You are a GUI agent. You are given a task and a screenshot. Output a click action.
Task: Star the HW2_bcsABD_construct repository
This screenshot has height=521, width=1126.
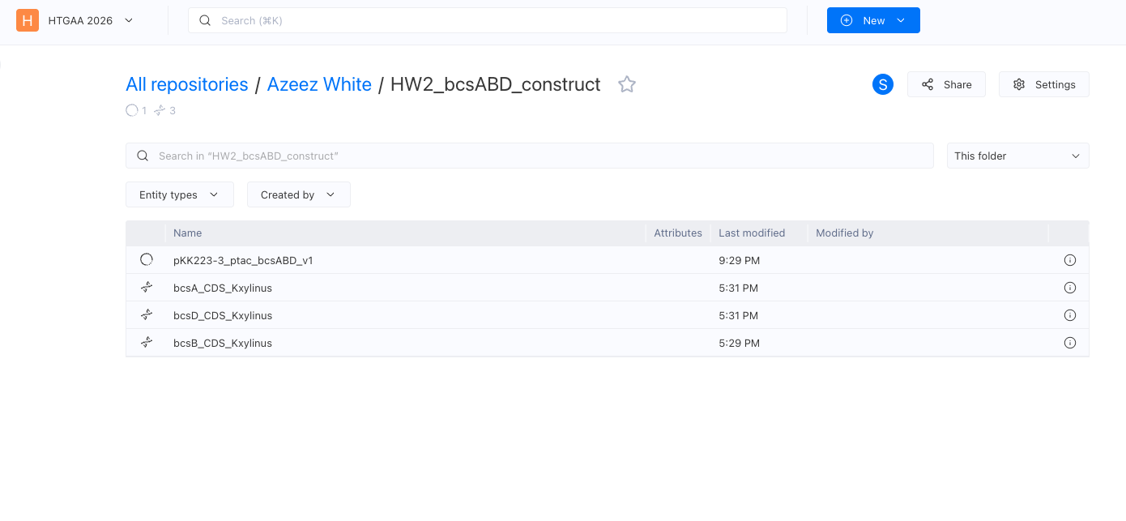627,84
